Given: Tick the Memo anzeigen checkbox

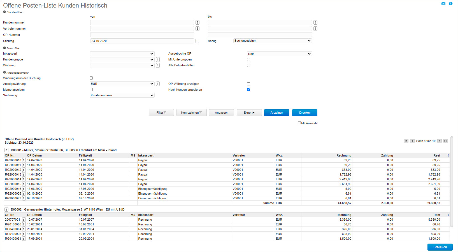Looking at the screenshot, I should [x=91, y=90].
